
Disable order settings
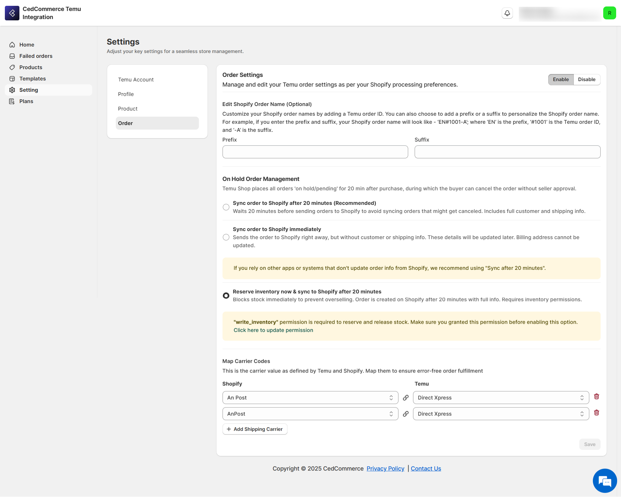point(587,79)
